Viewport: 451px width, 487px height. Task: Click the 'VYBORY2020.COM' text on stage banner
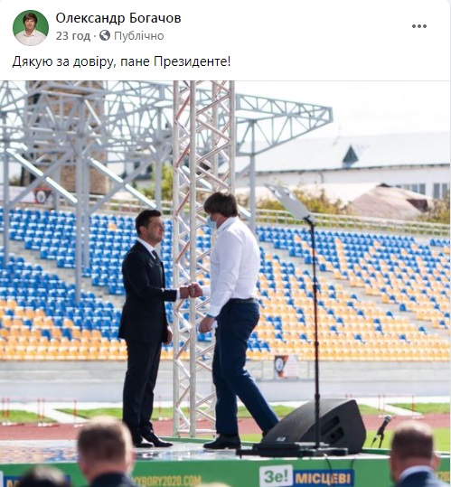(169, 481)
